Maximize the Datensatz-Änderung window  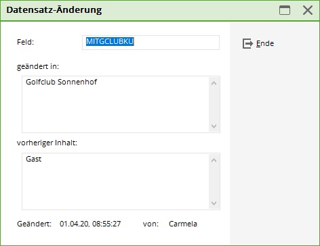pos(285,10)
